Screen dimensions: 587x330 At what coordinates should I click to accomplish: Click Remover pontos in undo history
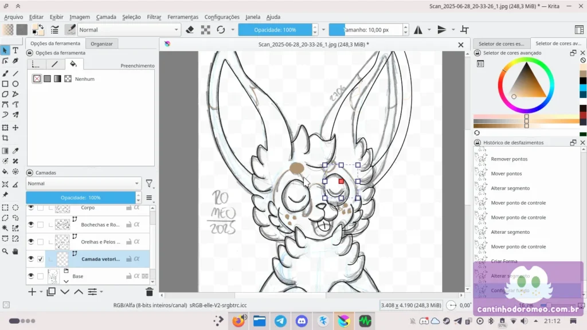tap(509, 159)
